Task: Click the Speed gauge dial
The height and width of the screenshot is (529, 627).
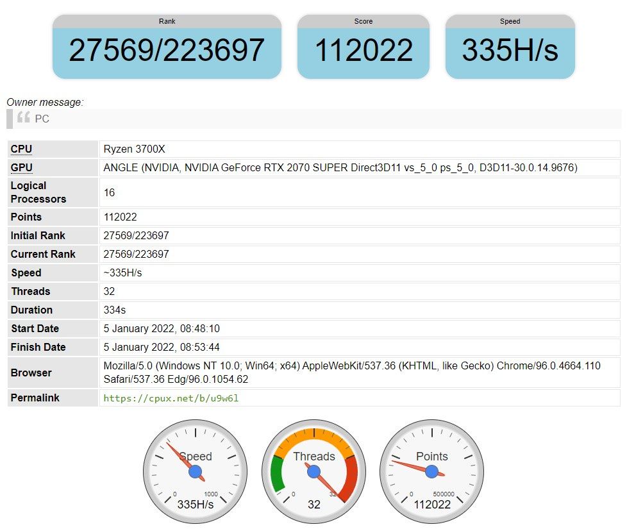Action: pyautogui.click(x=195, y=471)
